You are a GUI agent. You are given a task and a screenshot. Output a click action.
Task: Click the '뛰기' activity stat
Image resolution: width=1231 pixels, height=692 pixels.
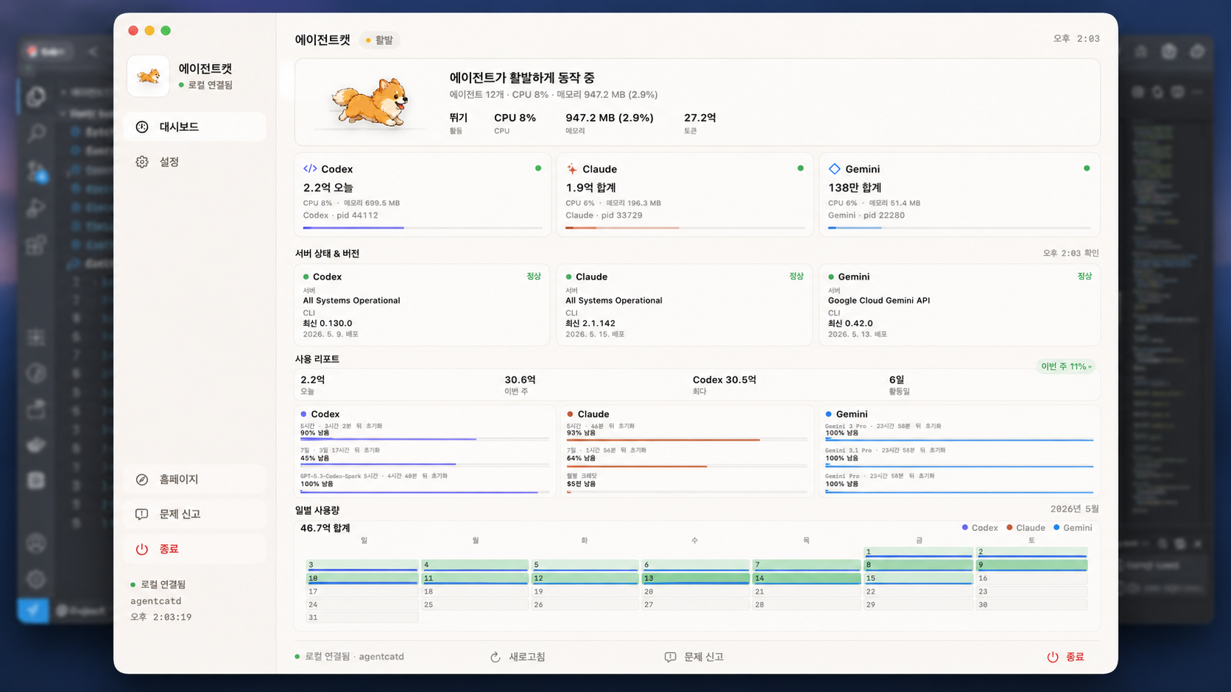[459, 118]
